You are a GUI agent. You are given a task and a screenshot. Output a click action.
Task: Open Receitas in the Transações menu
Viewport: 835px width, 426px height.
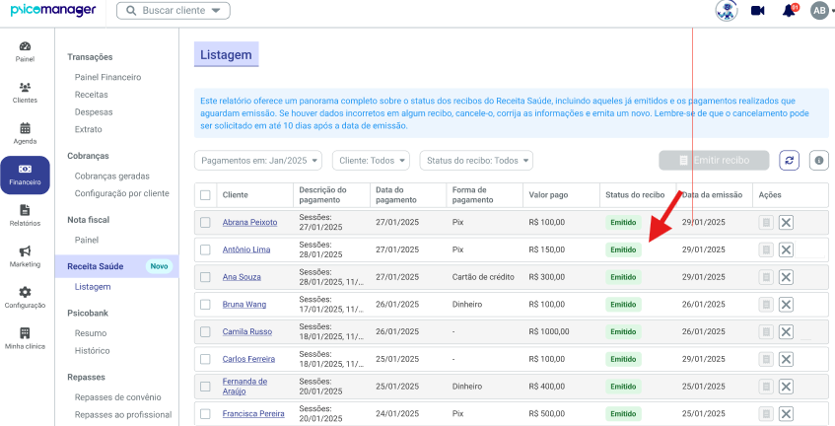click(91, 95)
